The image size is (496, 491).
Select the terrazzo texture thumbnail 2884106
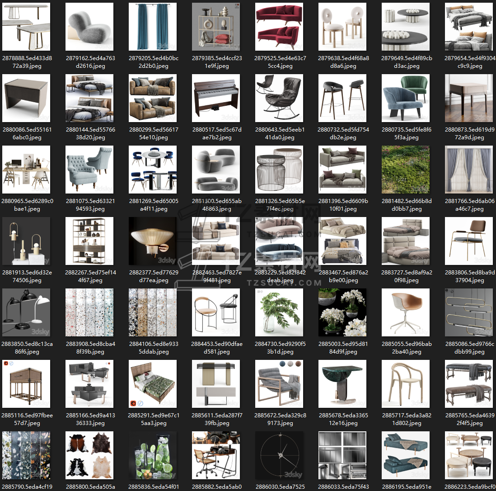pyautogui.click(x=153, y=312)
